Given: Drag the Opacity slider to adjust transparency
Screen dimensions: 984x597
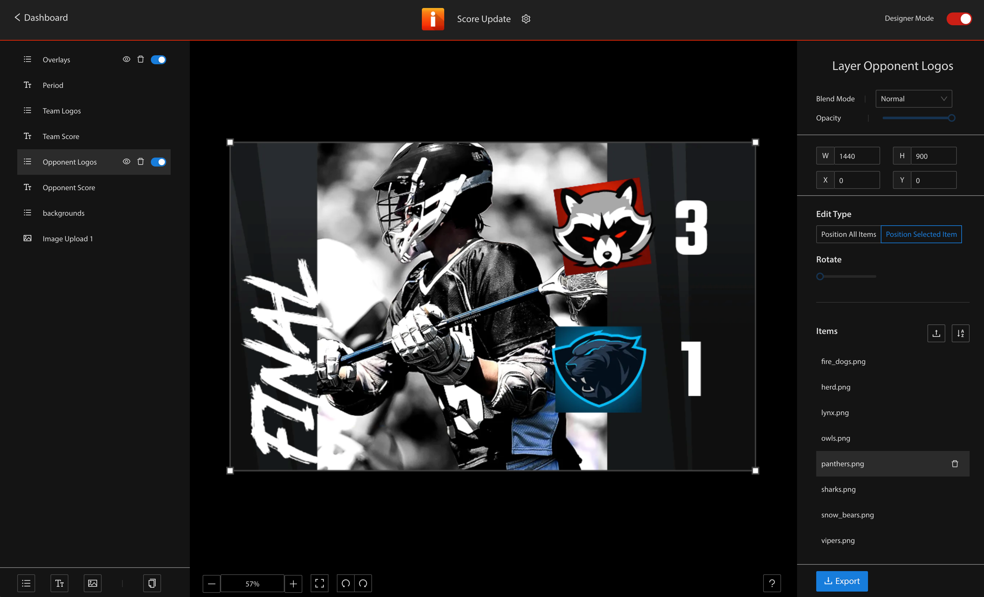Looking at the screenshot, I should click(x=952, y=117).
